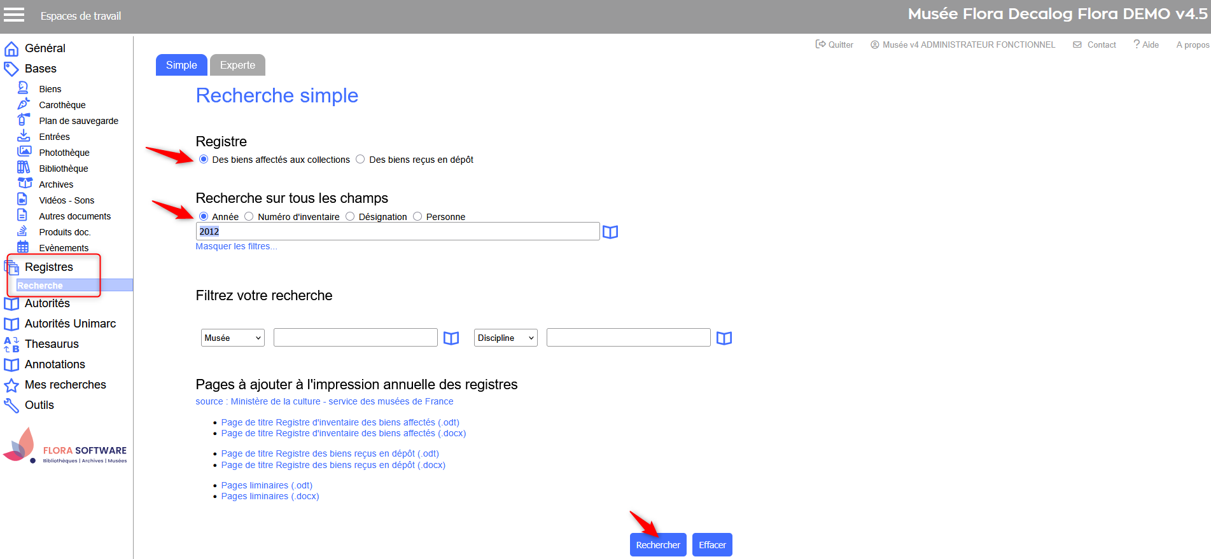Click the Effacer button
This screenshot has height=559, width=1211.
(x=711, y=545)
